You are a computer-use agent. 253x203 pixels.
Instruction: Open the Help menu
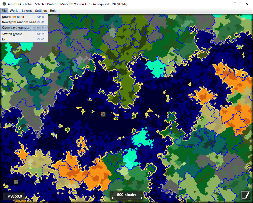[53, 11]
